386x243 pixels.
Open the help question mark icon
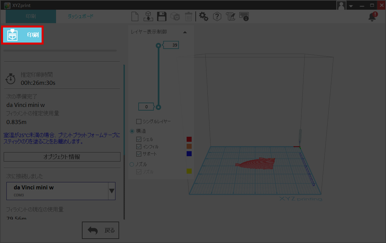pos(217,16)
